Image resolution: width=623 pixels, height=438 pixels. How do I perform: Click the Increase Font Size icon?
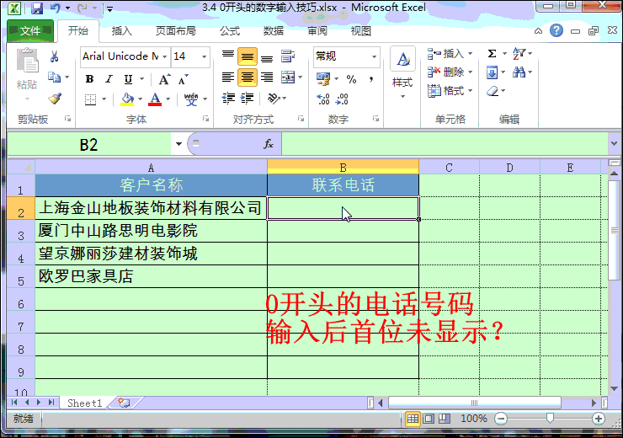coord(165,79)
